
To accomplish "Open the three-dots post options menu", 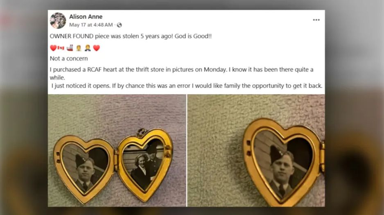I will pos(316,20).
